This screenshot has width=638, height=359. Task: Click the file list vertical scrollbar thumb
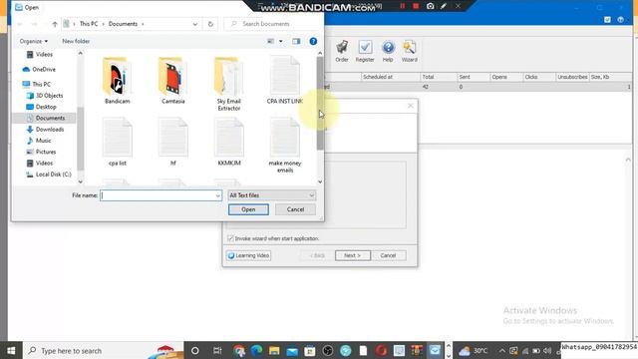click(320, 103)
